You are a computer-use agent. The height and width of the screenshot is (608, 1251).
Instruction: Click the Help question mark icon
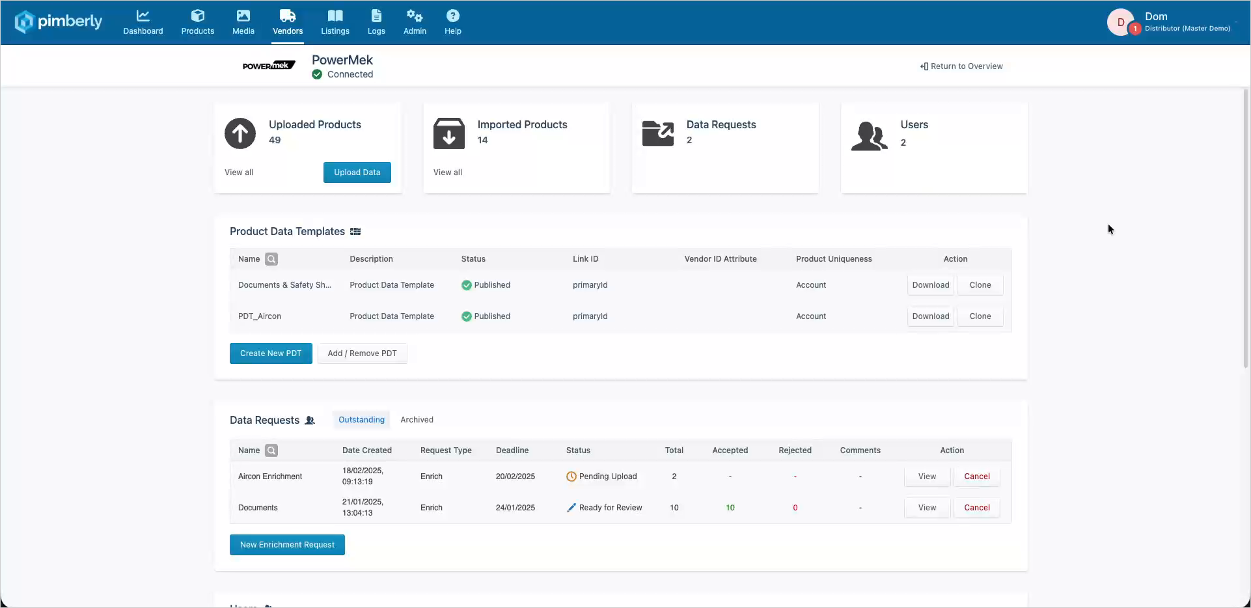point(453,16)
